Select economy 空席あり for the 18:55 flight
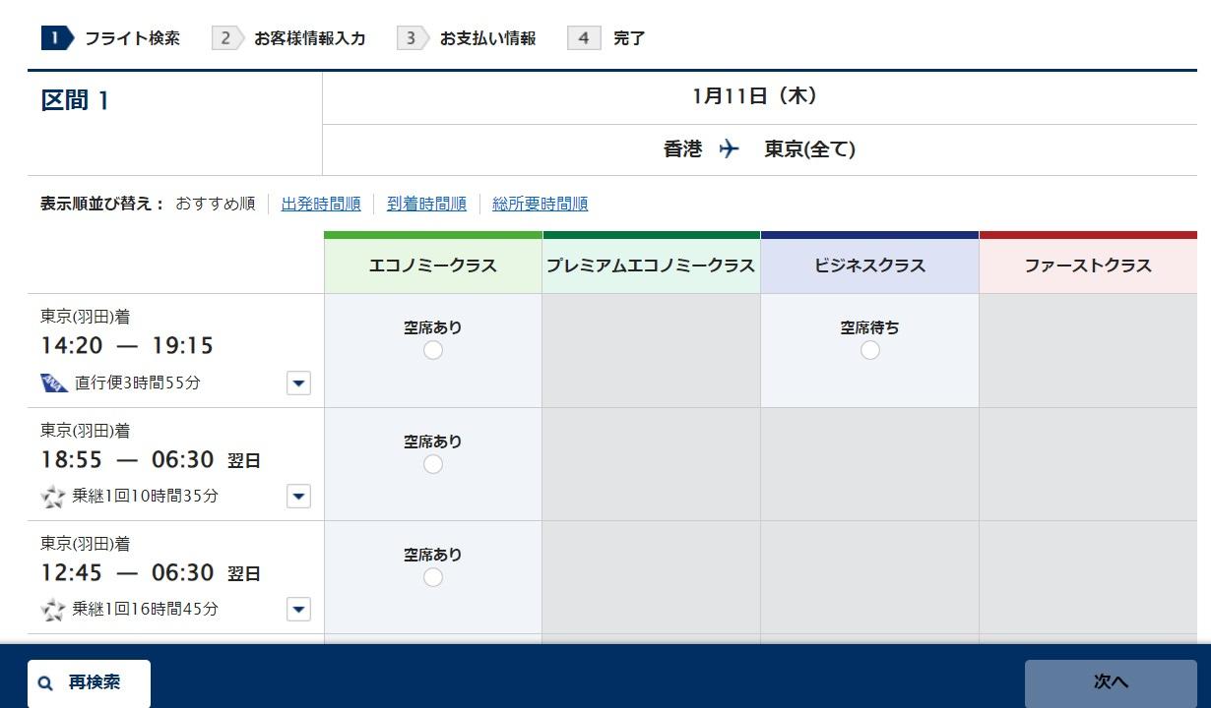The image size is (1211, 708). click(x=433, y=464)
